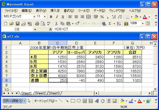Click the Print icon
The image size is (159, 110).
(x=37, y=24)
